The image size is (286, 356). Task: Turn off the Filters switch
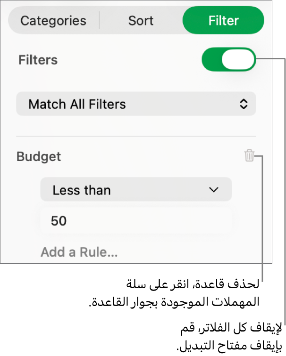tap(228, 60)
